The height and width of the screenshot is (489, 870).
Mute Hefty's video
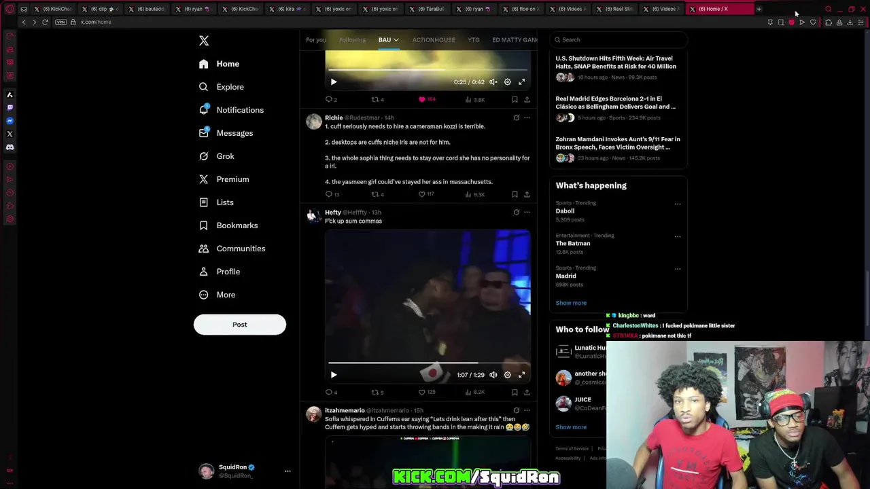[x=493, y=375]
